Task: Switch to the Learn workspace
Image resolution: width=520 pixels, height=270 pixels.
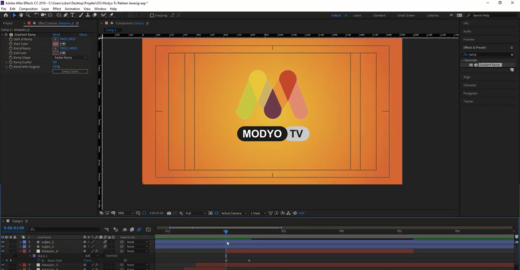Action: click(x=357, y=16)
